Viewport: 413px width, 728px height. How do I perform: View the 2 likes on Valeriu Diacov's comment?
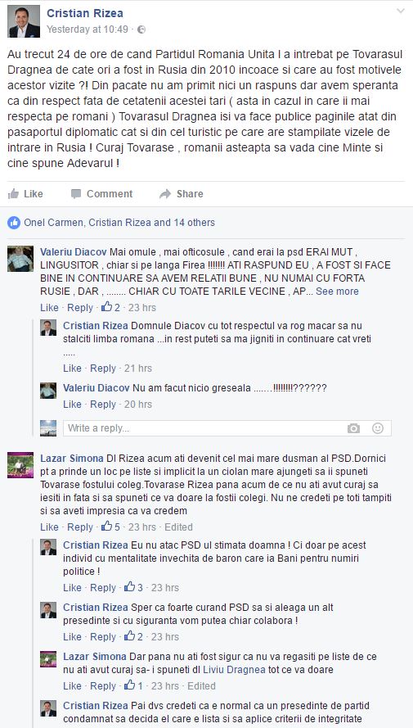(x=111, y=307)
